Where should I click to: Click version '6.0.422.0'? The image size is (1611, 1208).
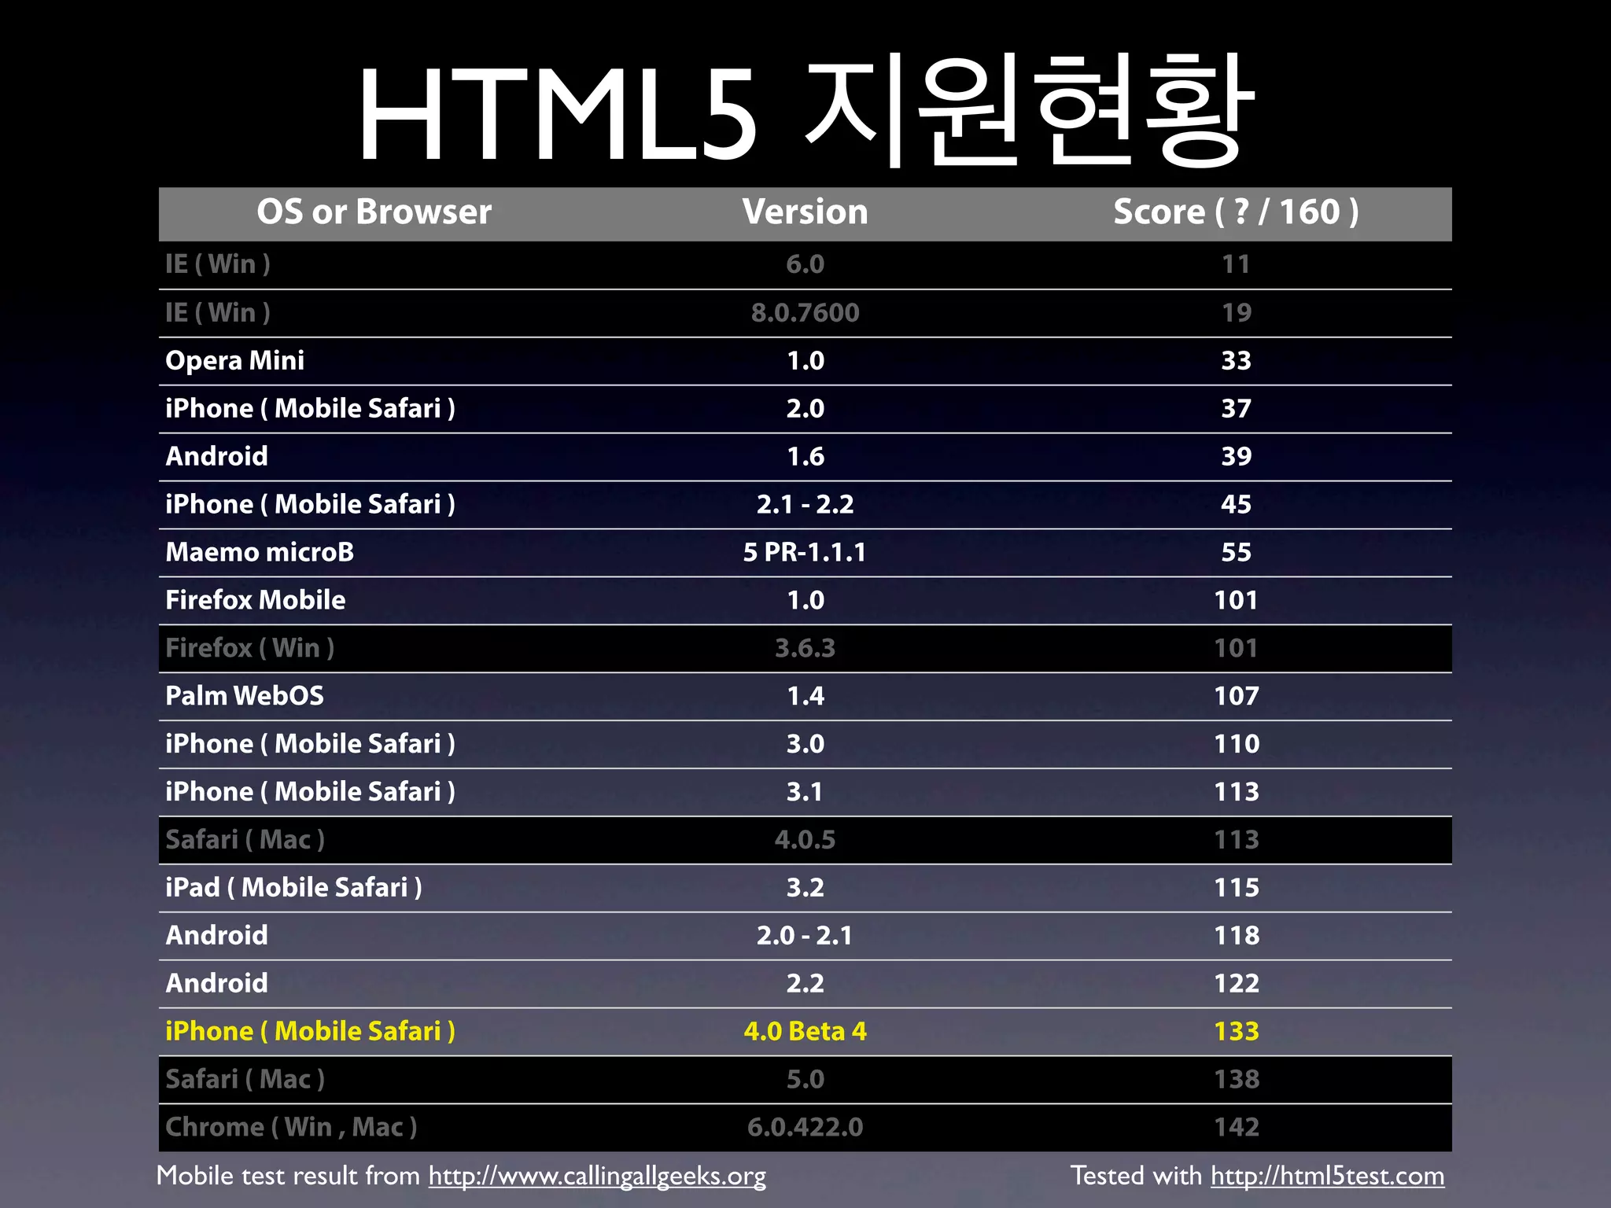tap(805, 1127)
